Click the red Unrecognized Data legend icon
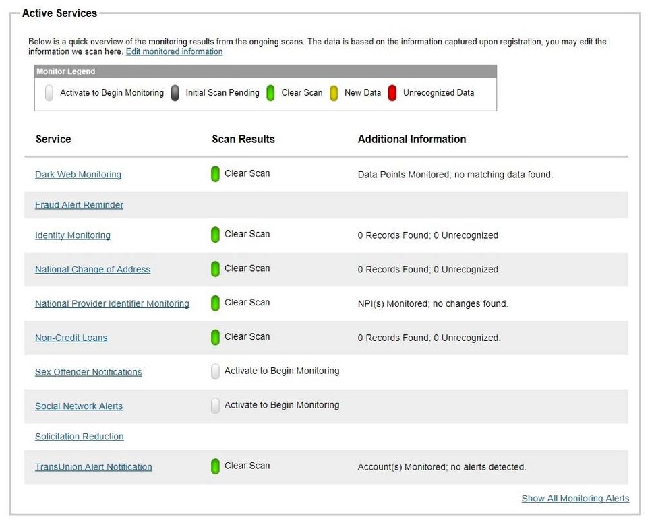The width and height of the screenshot is (654, 523). coord(392,92)
